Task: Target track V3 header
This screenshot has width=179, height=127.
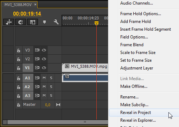Action: [28, 50]
